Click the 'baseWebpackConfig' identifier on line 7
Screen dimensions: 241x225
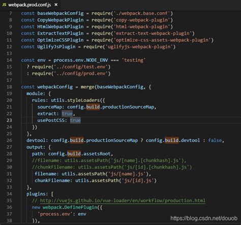click(61, 13)
